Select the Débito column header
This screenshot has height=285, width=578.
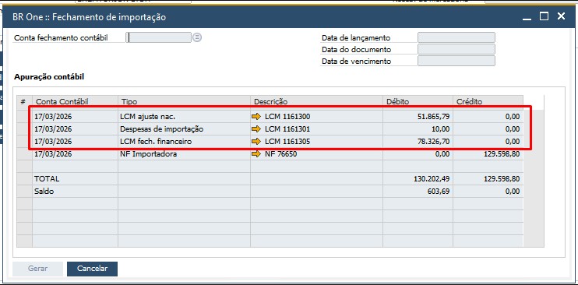(418, 101)
